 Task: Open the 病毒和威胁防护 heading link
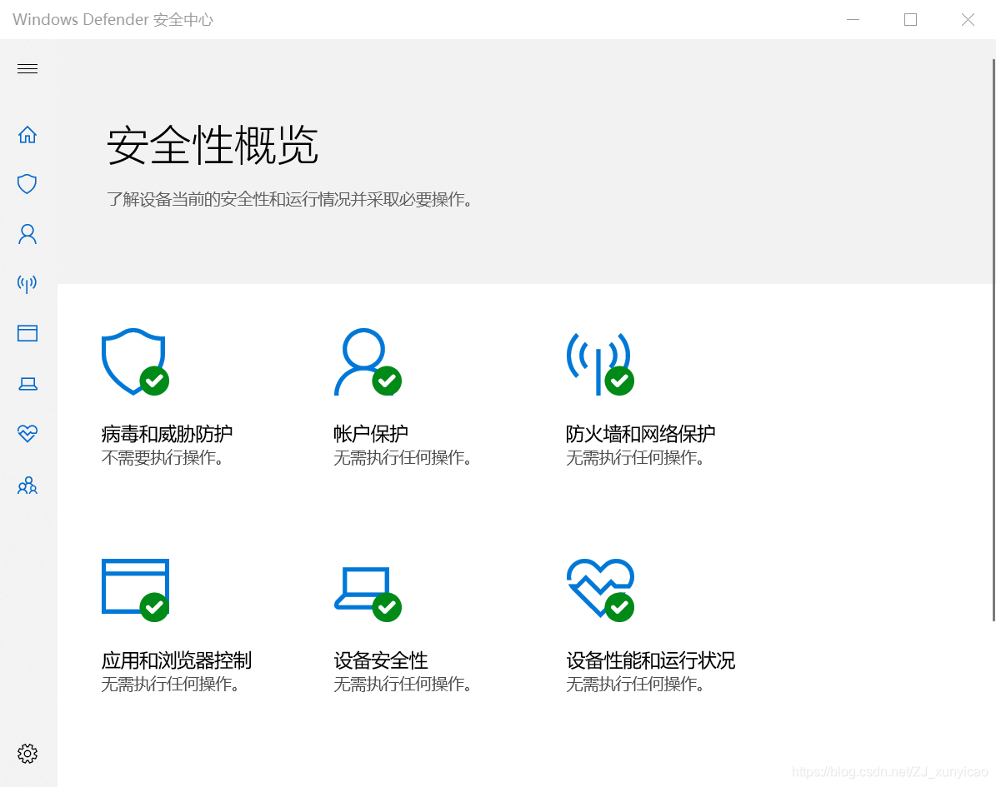(167, 434)
